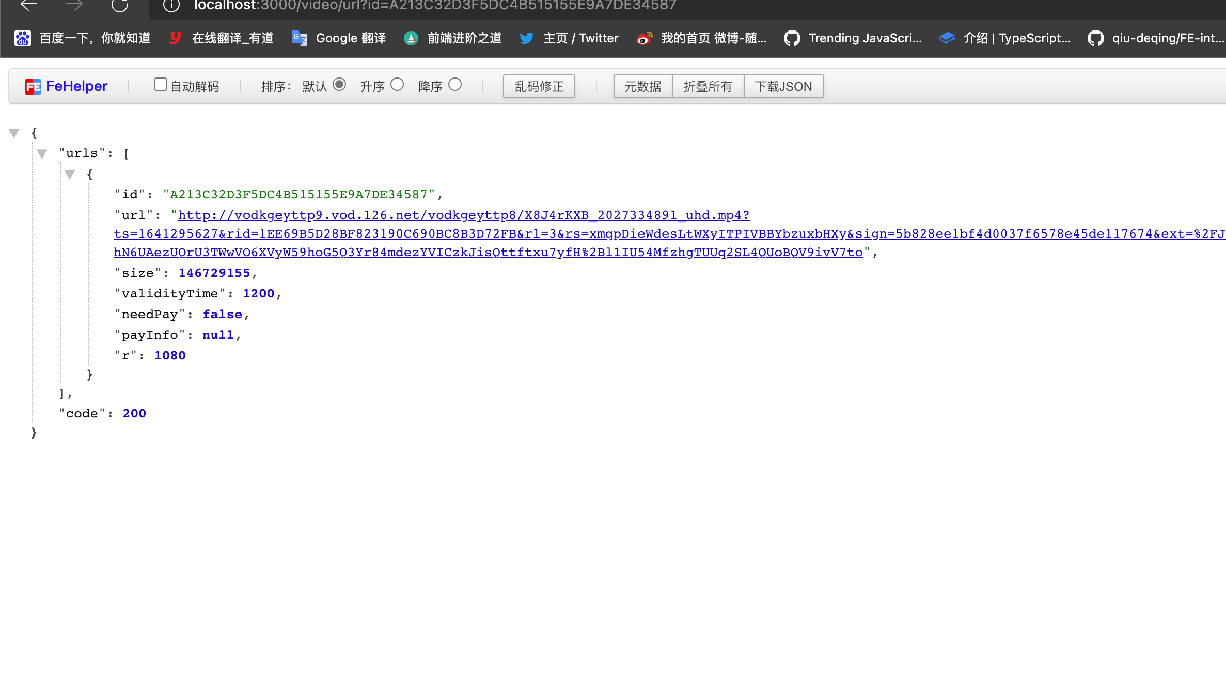This screenshot has width=1226, height=689.
Task: Open the Baidu bookmark icon
Action: click(x=22, y=38)
